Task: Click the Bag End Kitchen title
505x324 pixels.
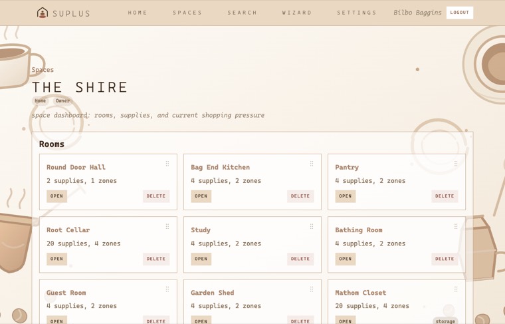Action: pyautogui.click(x=221, y=167)
